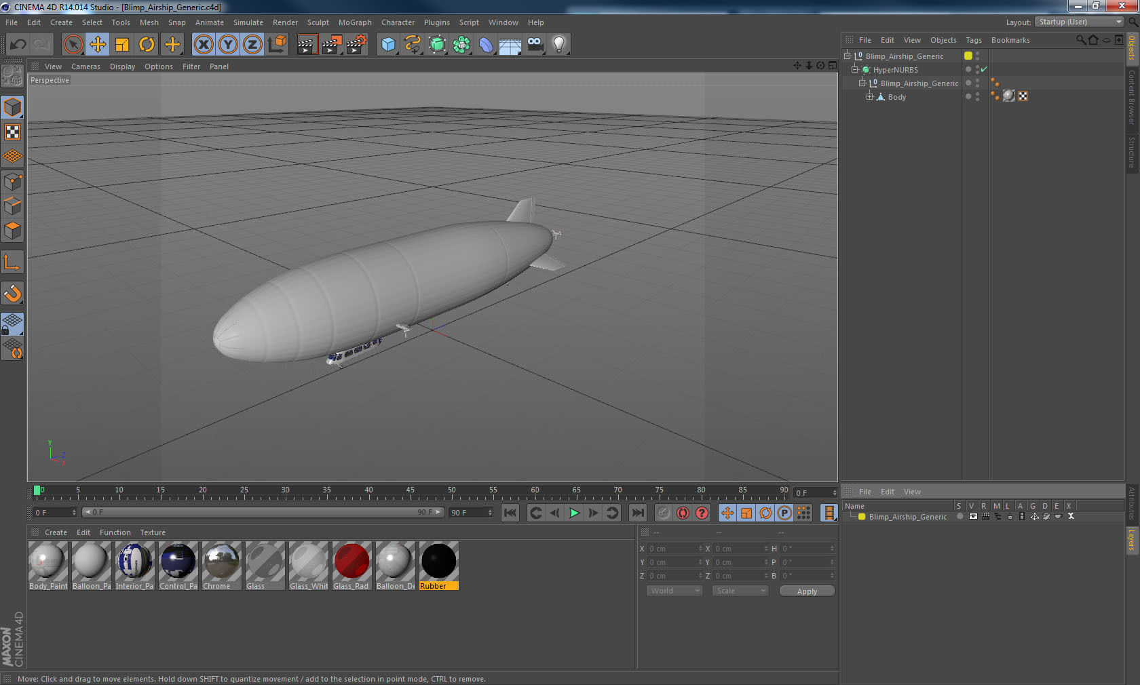Render to Picture Viewer
The width and height of the screenshot is (1140, 685).
(332, 45)
